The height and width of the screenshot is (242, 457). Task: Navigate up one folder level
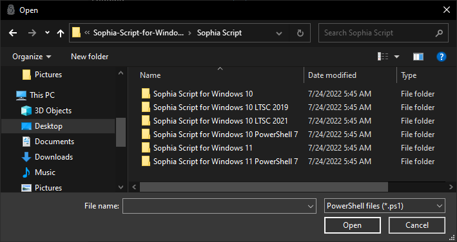pos(61,33)
